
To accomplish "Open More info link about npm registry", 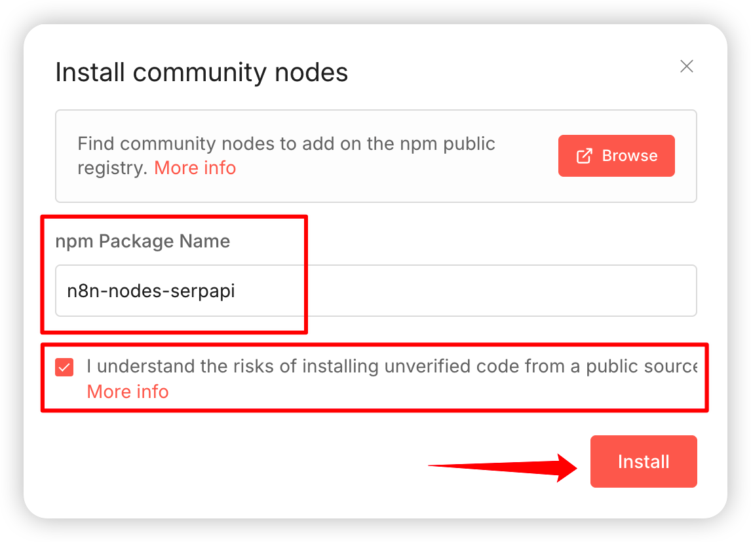I will (x=195, y=168).
